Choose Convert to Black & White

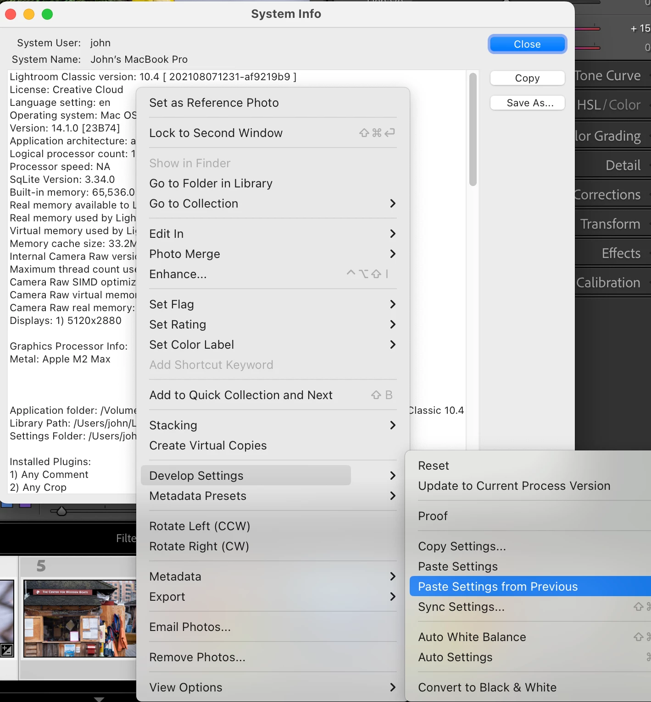(530, 687)
